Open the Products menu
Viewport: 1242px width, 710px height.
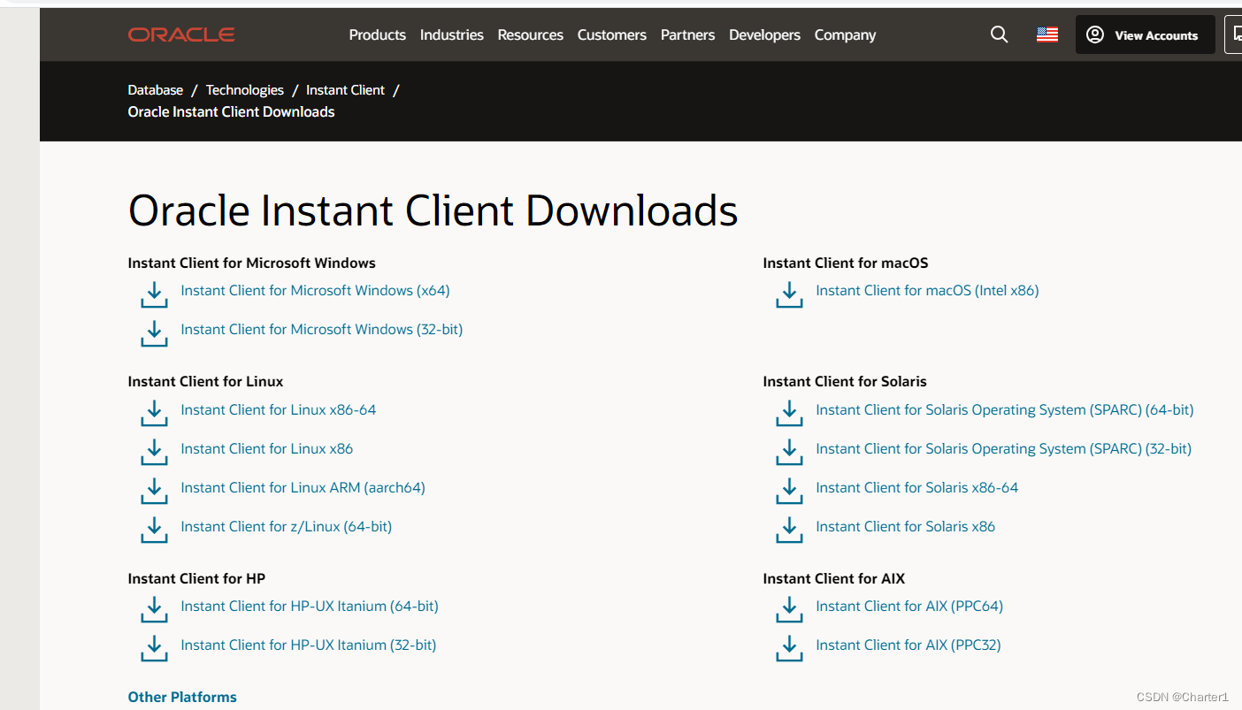pyautogui.click(x=378, y=34)
